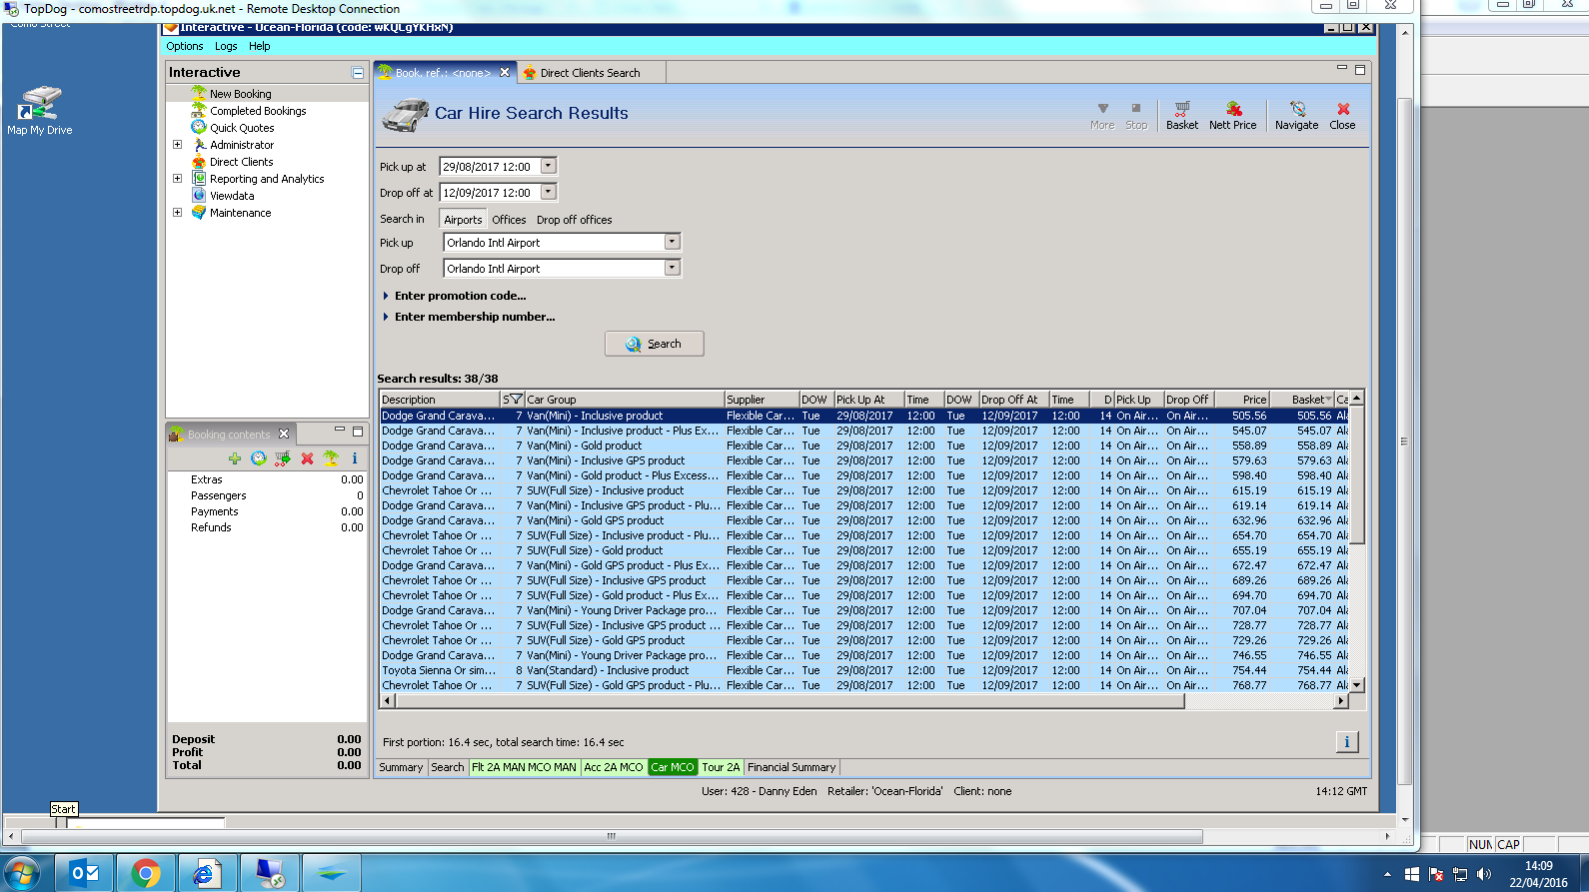Click the Basket toolbar icon
This screenshot has height=892, width=1589.
tap(1181, 115)
